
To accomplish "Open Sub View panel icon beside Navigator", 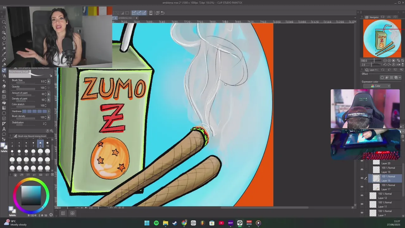I will (x=383, y=17).
